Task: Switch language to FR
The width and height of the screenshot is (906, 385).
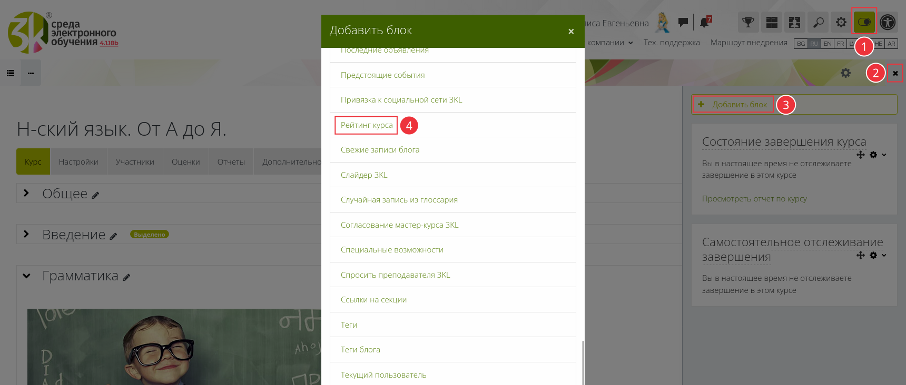Action: pyautogui.click(x=840, y=44)
